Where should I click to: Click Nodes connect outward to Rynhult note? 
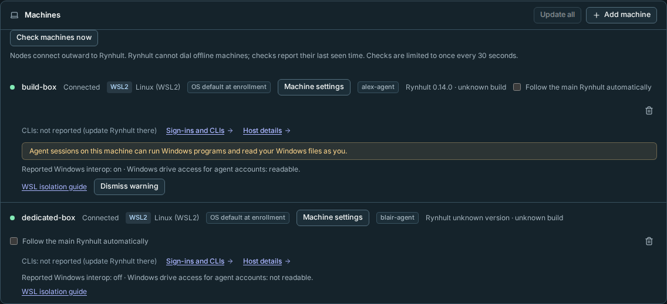point(264,56)
